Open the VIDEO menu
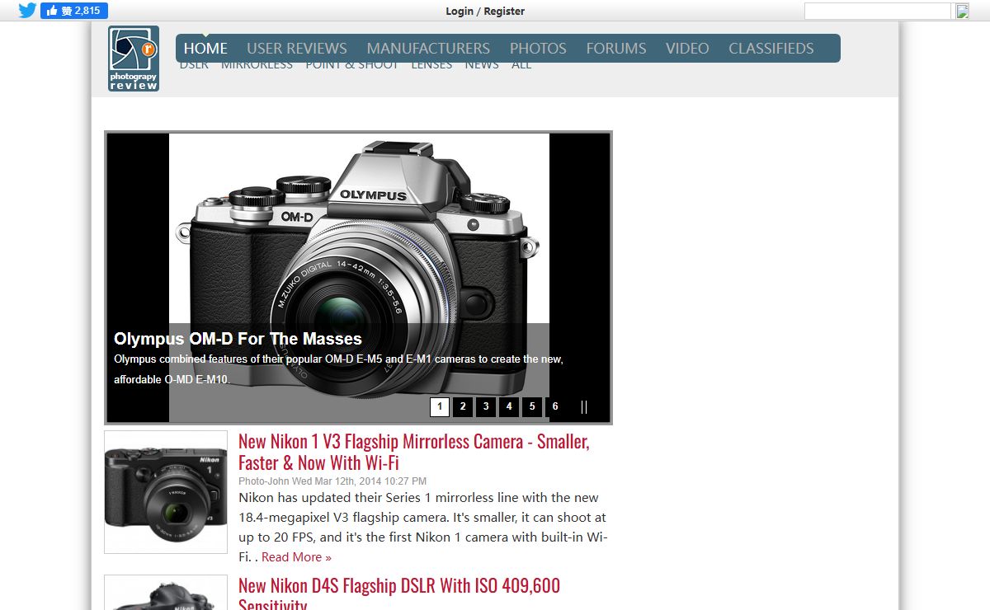Image resolution: width=990 pixels, height=610 pixels. [687, 49]
